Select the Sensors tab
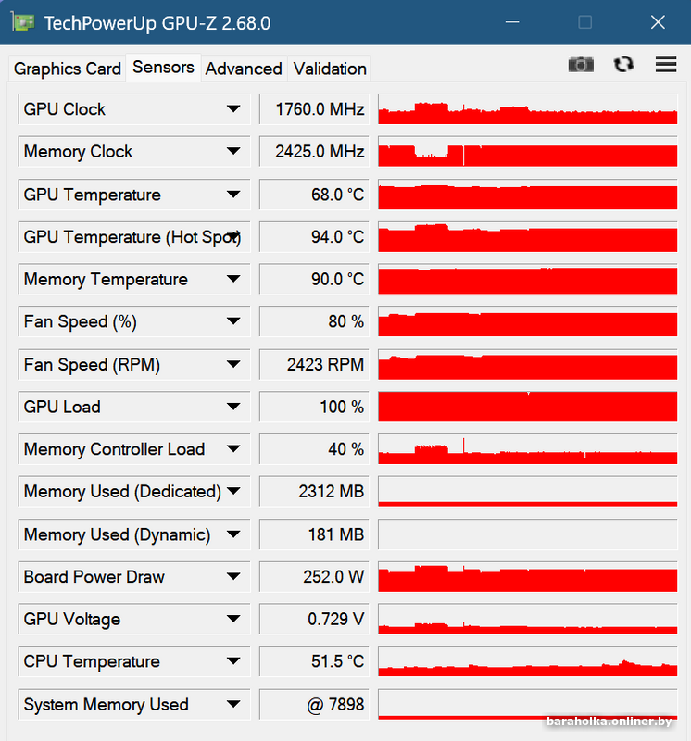 pyautogui.click(x=163, y=67)
